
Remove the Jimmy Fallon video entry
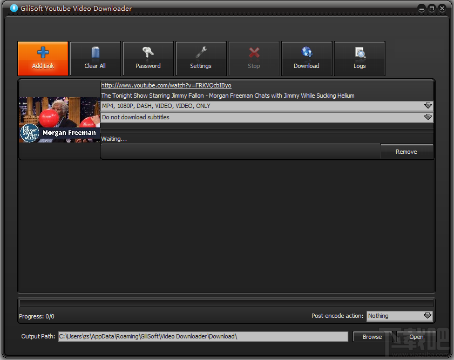coord(406,152)
